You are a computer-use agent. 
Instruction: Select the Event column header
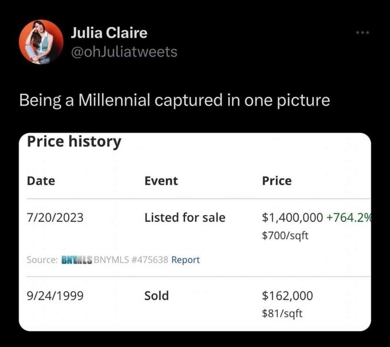click(x=161, y=181)
